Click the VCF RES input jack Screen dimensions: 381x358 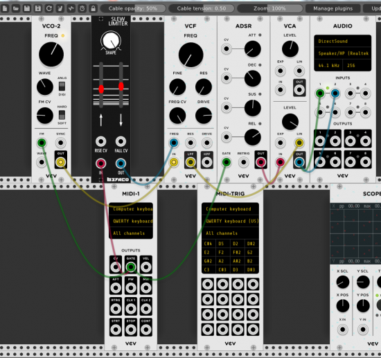[x=190, y=143]
